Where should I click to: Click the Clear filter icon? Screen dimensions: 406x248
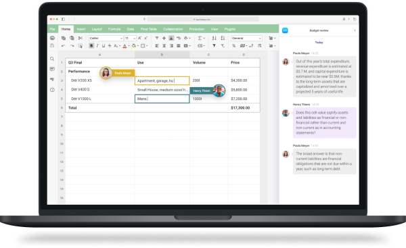[223, 46]
